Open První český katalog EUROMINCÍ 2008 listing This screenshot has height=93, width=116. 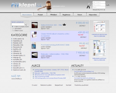[x=55, y=45]
